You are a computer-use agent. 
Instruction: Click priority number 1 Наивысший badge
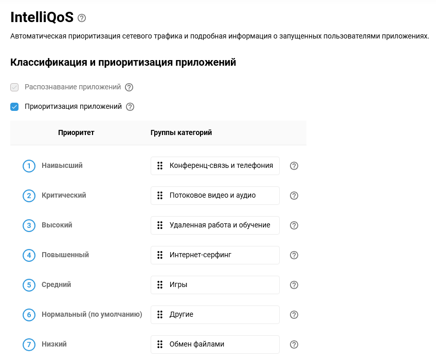pyautogui.click(x=29, y=166)
